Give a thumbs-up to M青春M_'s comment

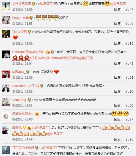(x=129, y=78)
